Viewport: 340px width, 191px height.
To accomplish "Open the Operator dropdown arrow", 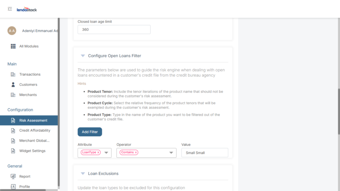I will [171, 153].
